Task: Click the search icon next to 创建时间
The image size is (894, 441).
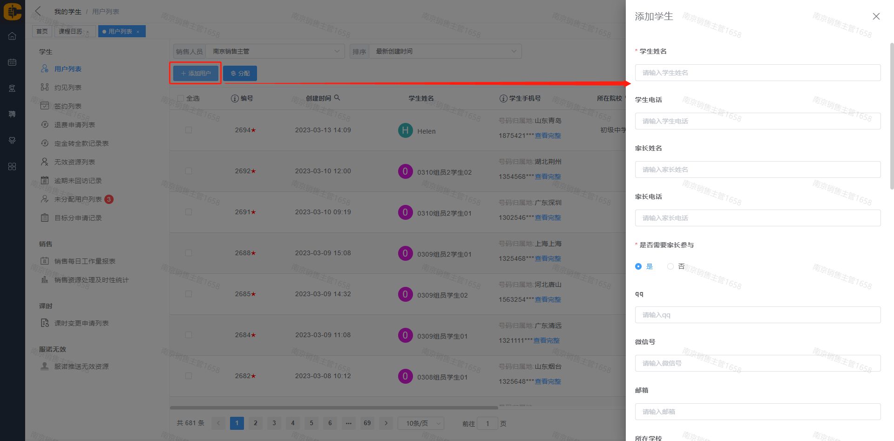Action: coord(337,98)
